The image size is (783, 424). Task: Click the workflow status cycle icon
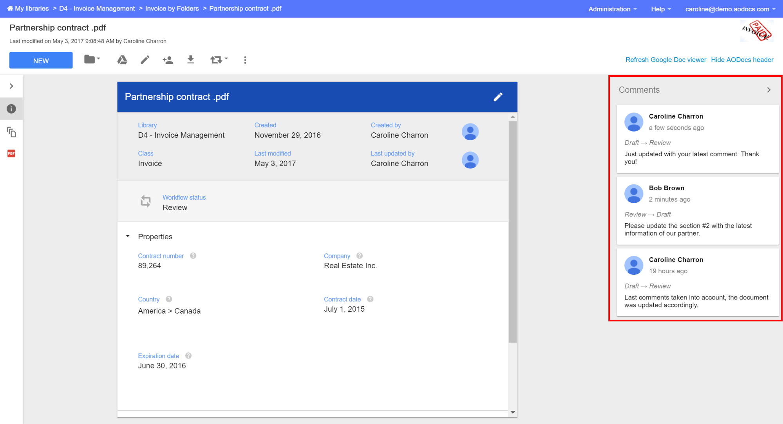pyautogui.click(x=146, y=201)
